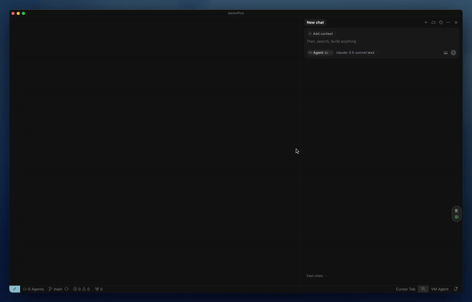Click the green bars icon in floating widget
This screenshot has height=302, width=472.
tap(456, 217)
